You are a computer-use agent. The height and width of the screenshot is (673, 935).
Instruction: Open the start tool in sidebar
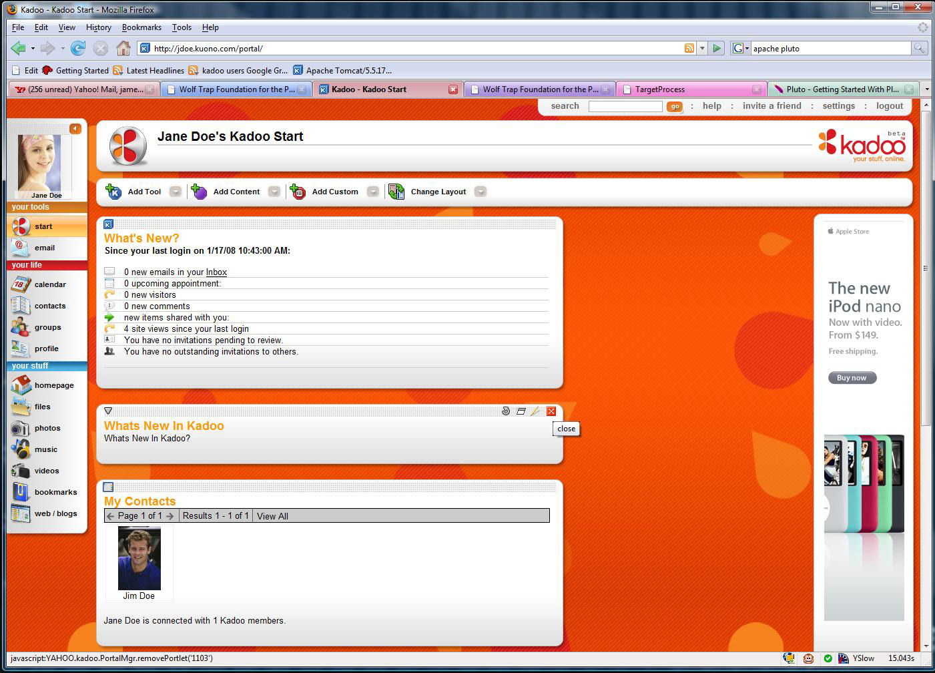coord(47,226)
